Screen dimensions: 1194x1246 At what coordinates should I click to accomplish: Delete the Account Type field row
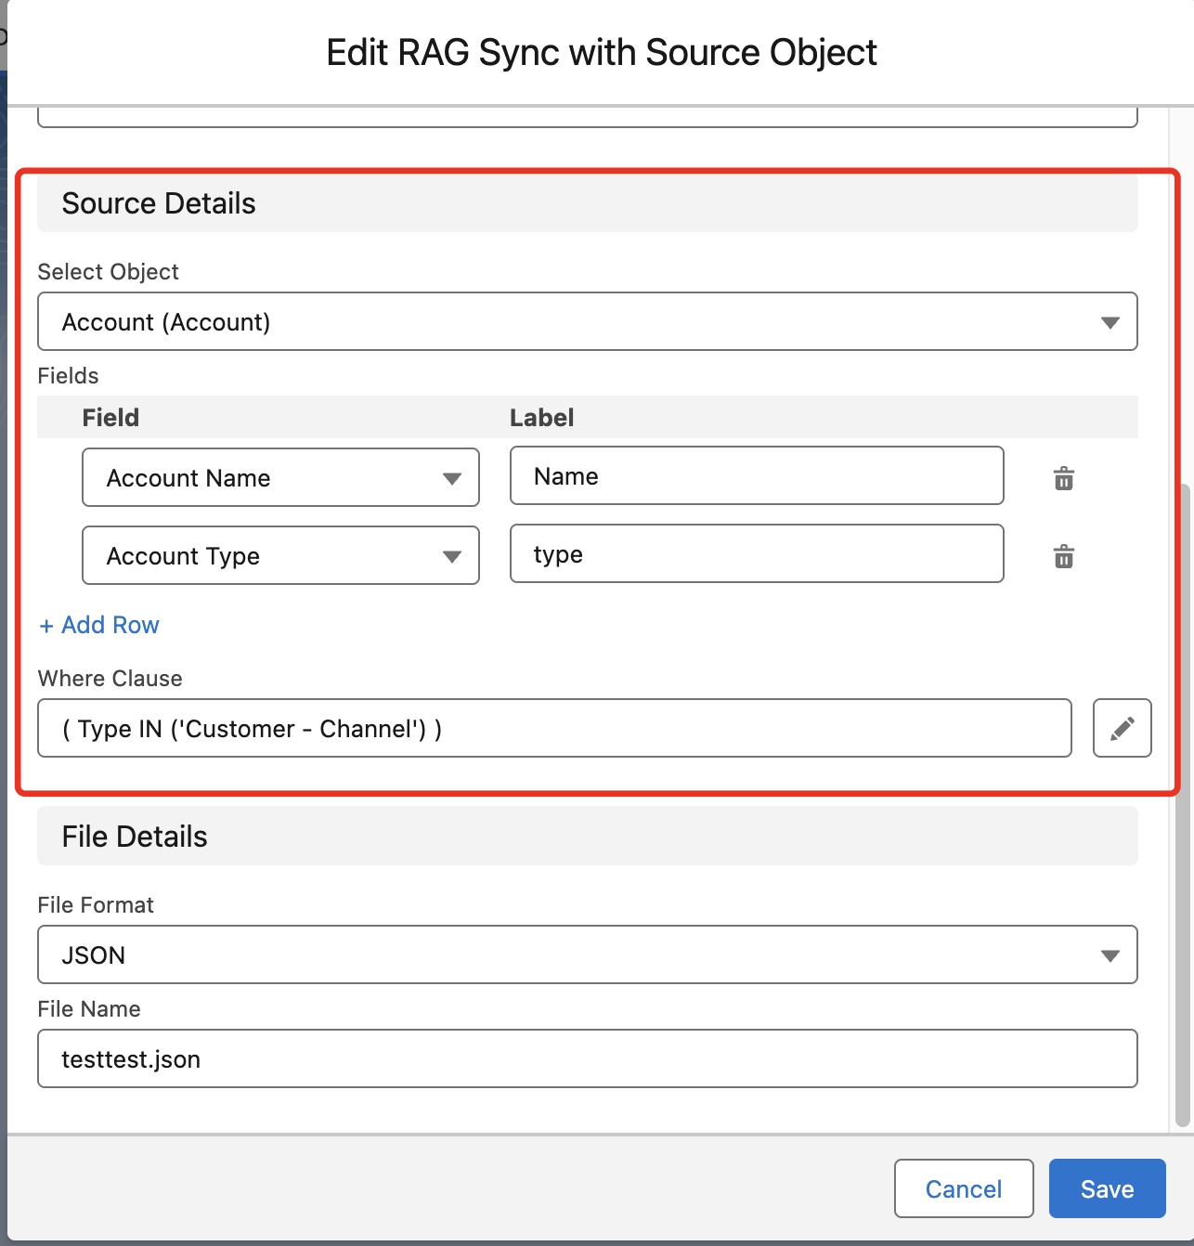tap(1063, 556)
